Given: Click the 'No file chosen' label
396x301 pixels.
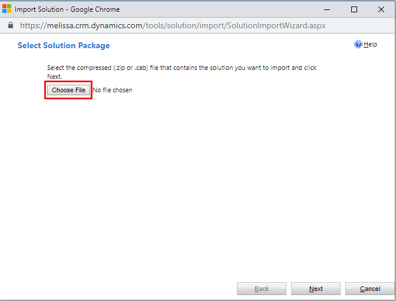Looking at the screenshot, I should [113, 91].
